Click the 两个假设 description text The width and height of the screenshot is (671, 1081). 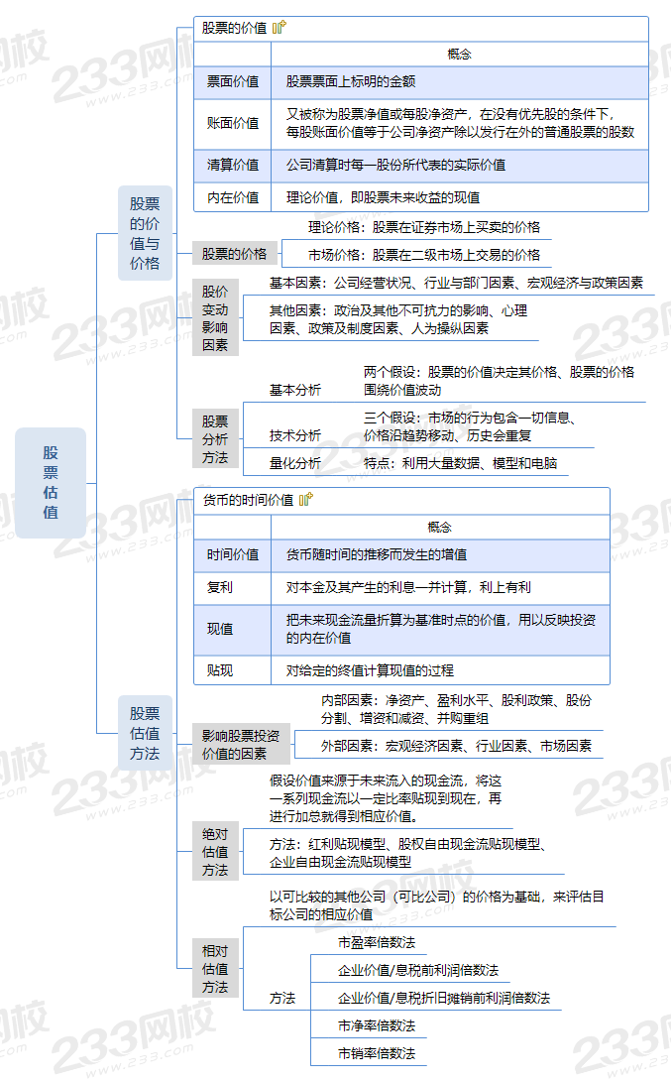(x=499, y=381)
